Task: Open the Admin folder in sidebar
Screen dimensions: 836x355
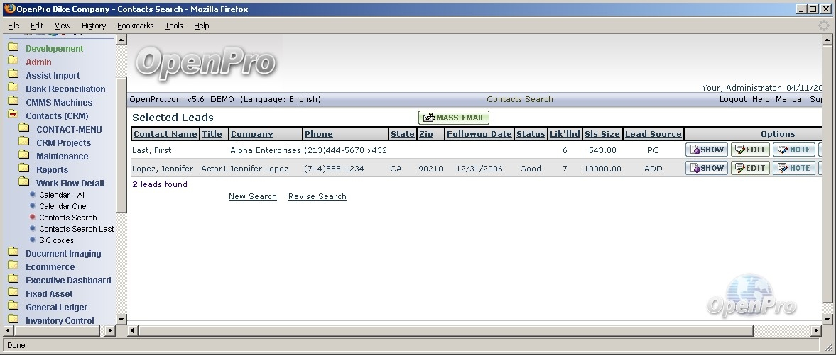Action: [38, 62]
